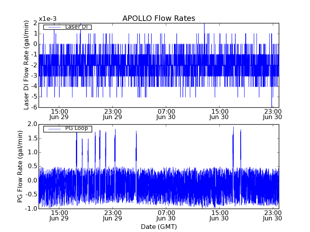Click the top chart's "15:00 Jun 30" tick label
Viewport: 310px width, 232px height.
point(219,114)
